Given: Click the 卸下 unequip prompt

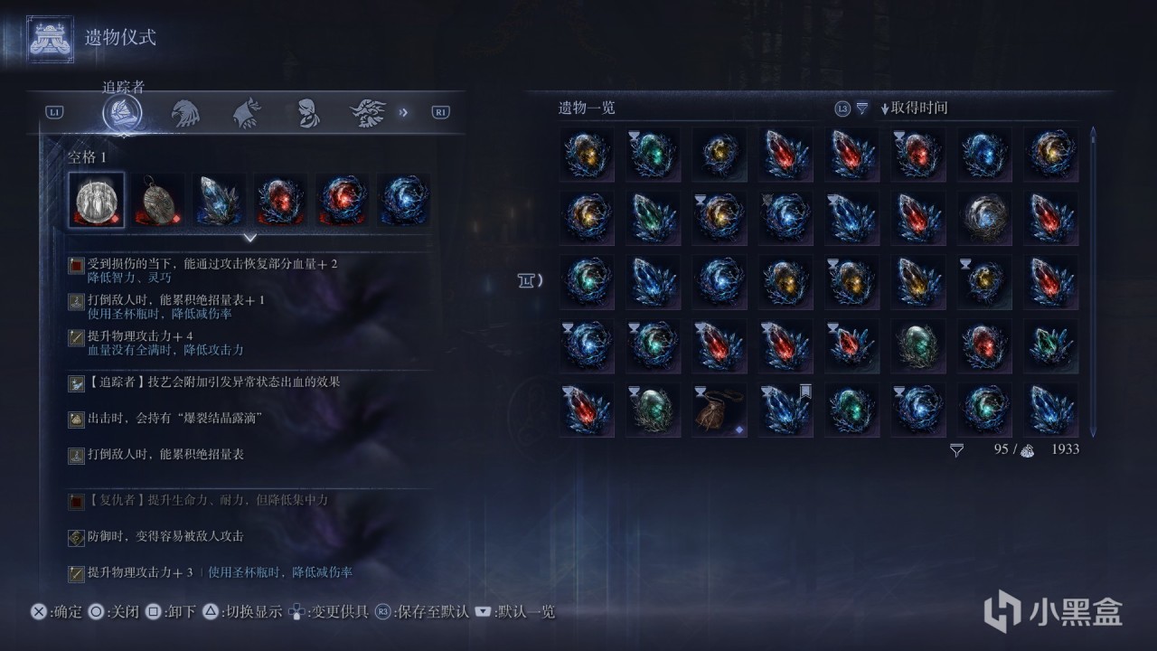Looking at the screenshot, I should point(171,612).
